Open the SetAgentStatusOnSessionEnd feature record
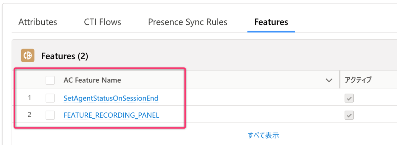397x145 pixels. tap(111, 98)
